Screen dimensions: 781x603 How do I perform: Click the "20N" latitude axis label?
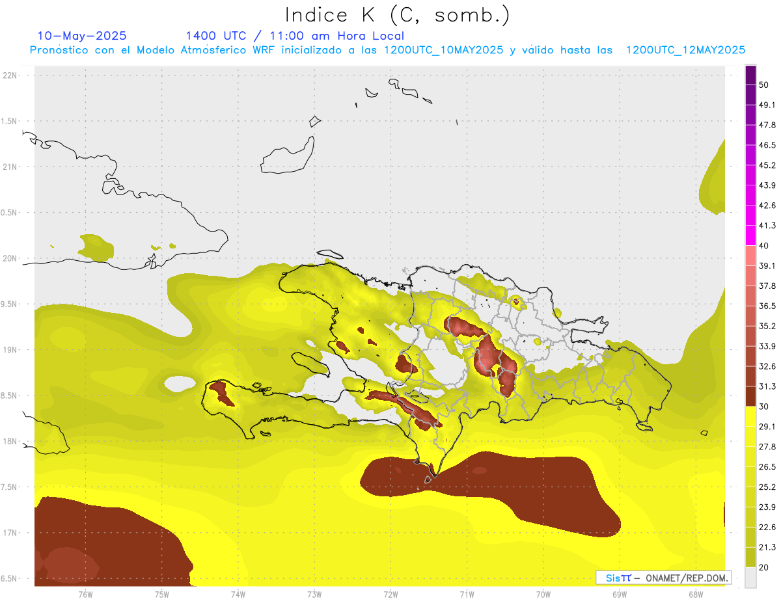pyautogui.click(x=11, y=258)
